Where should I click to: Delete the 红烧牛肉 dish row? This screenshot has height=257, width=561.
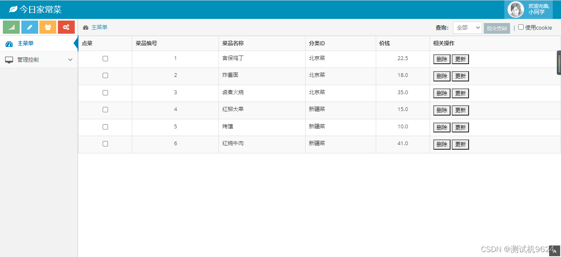[x=442, y=144]
